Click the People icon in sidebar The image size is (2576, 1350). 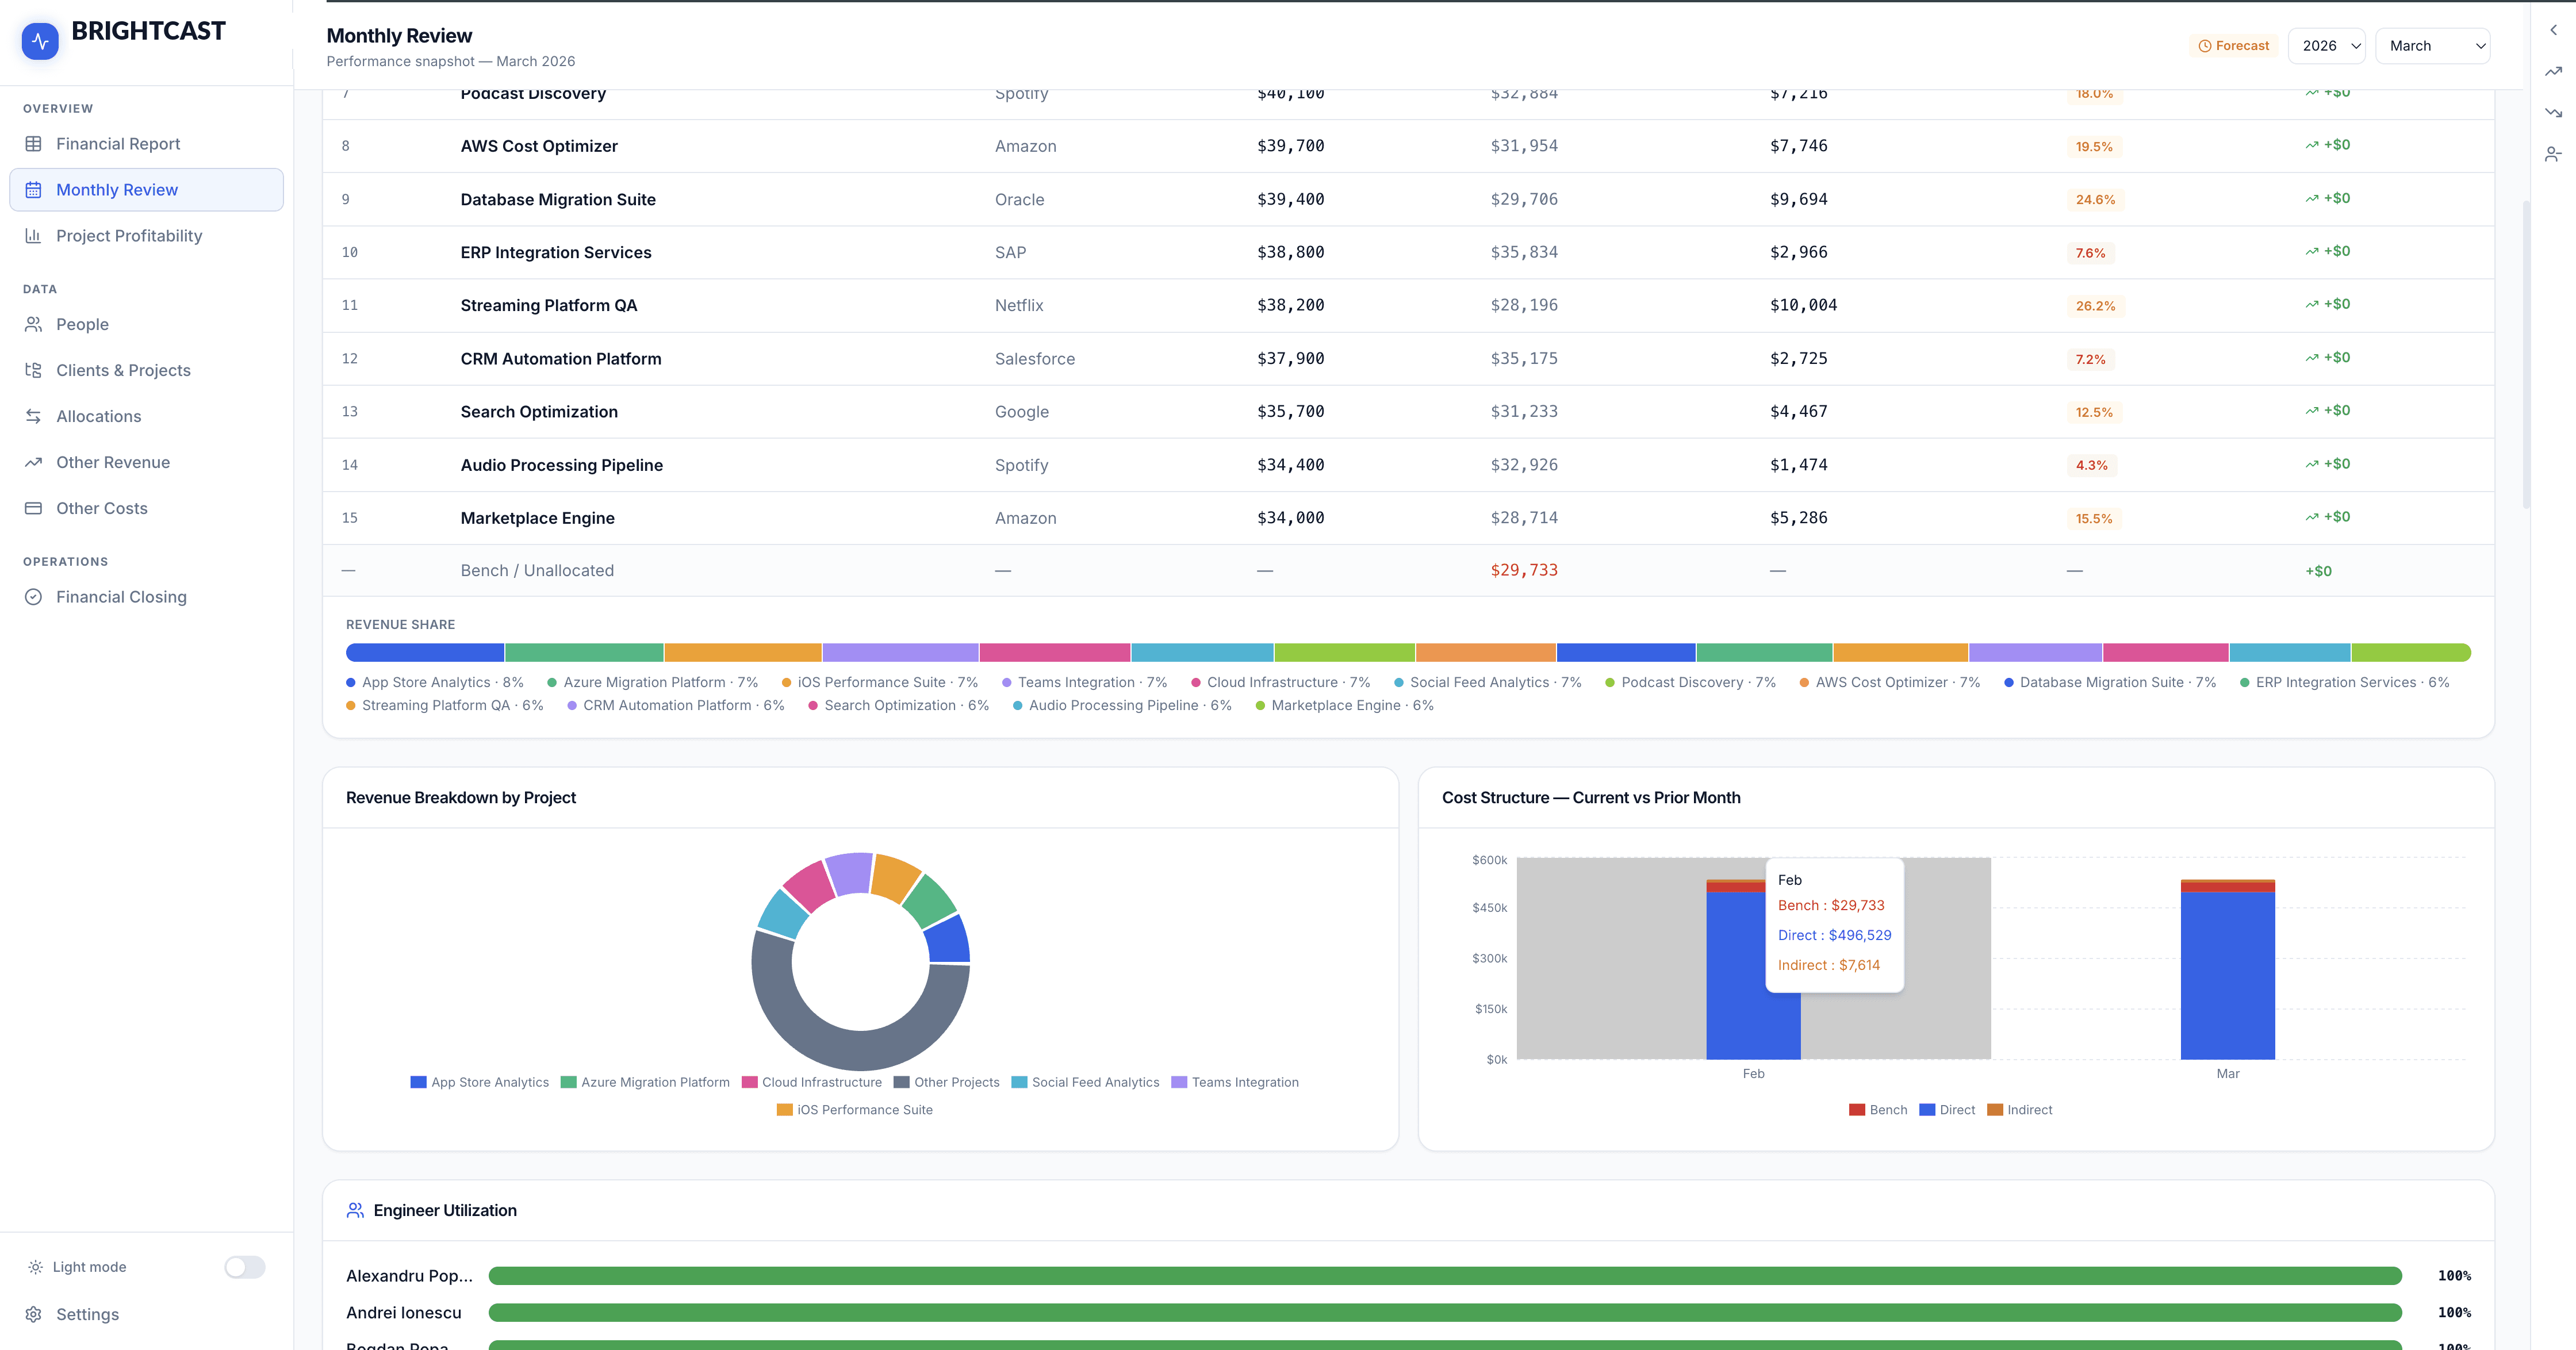click(33, 324)
